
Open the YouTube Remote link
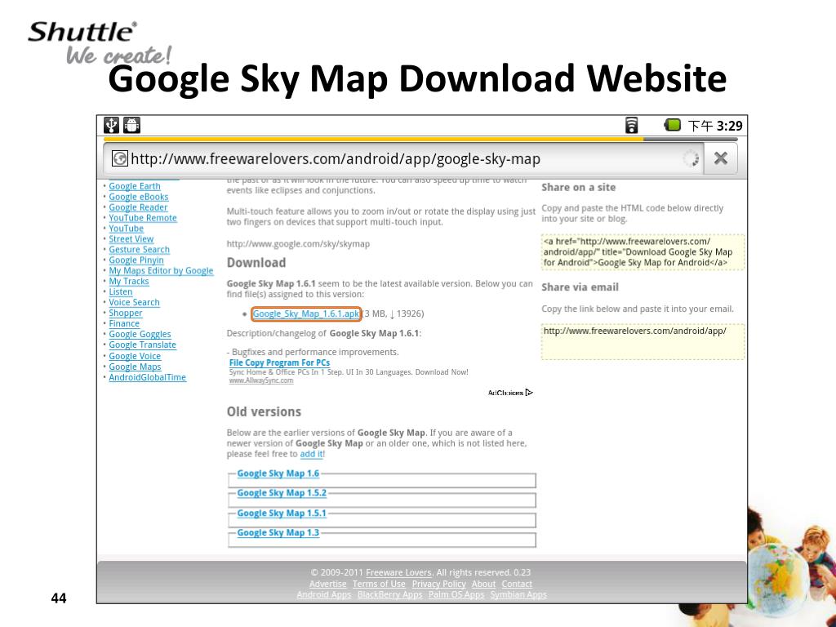pos(143,218)
